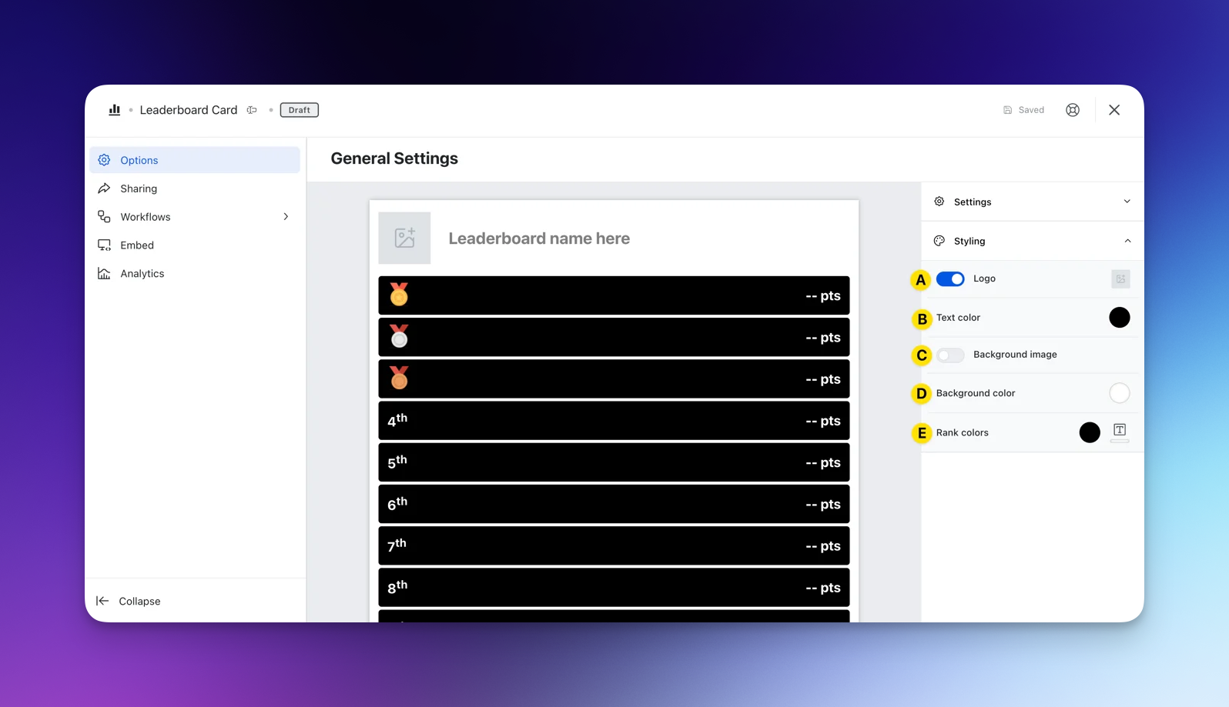Screen dimensions: 1229x707
Task: Open the Embed menu item
Action: [137, 245]
